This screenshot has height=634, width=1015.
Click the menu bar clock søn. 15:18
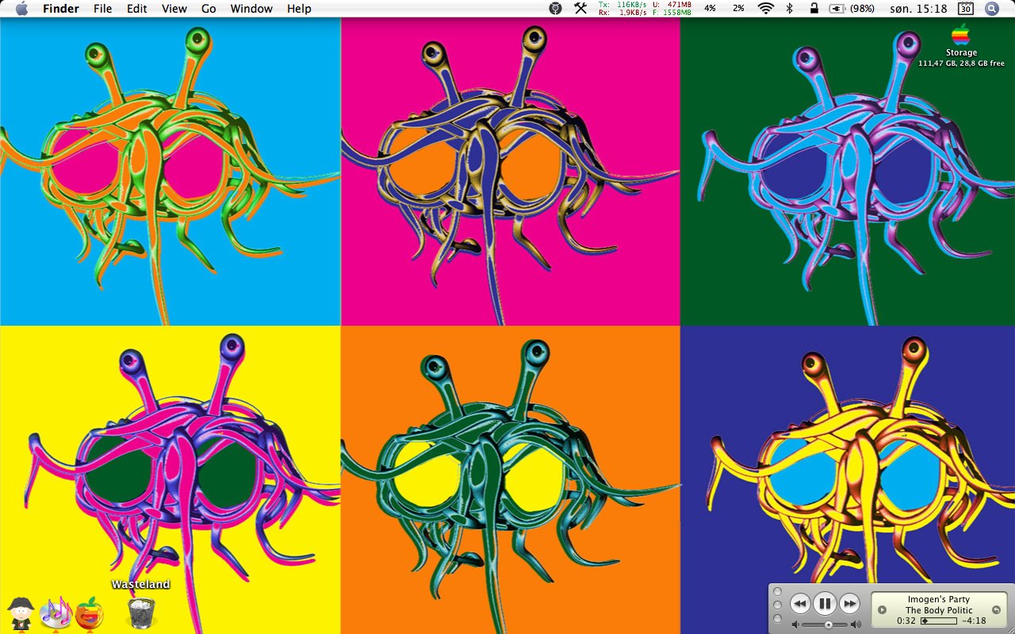[918, 9]
